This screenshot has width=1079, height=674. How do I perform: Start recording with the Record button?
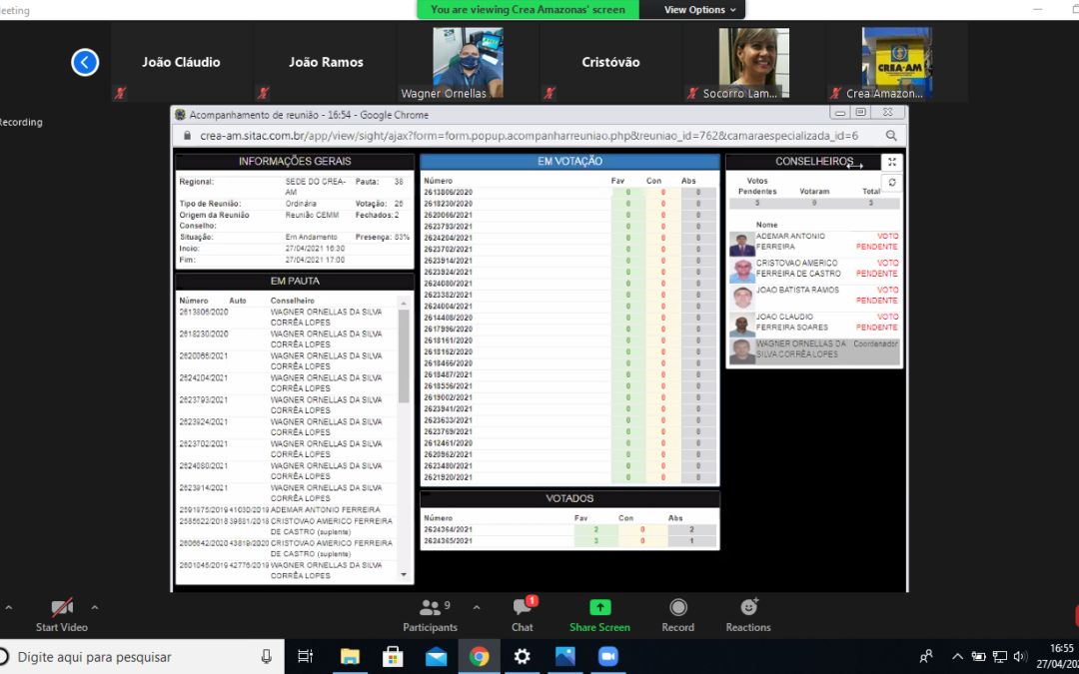[x=678, y=615]
